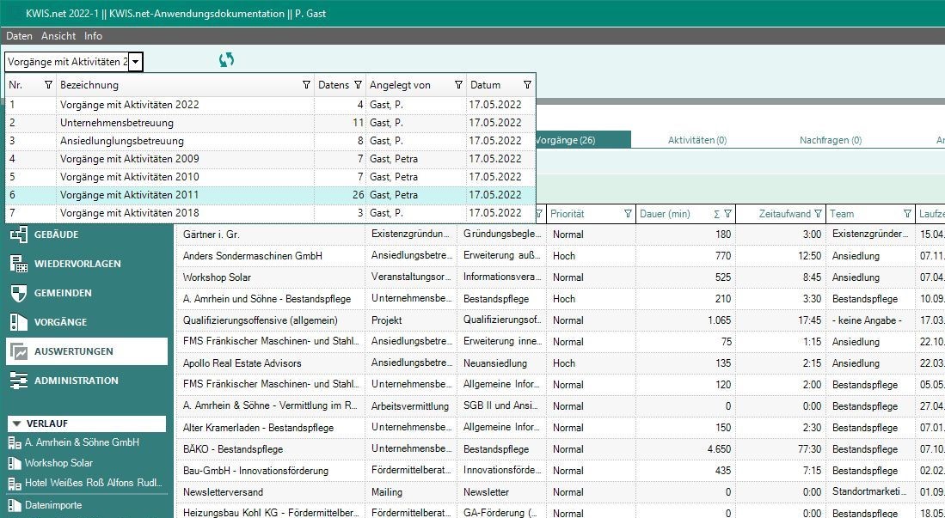Filter the Angelegt von column
The image size is (945, 518).
point(458,85)
